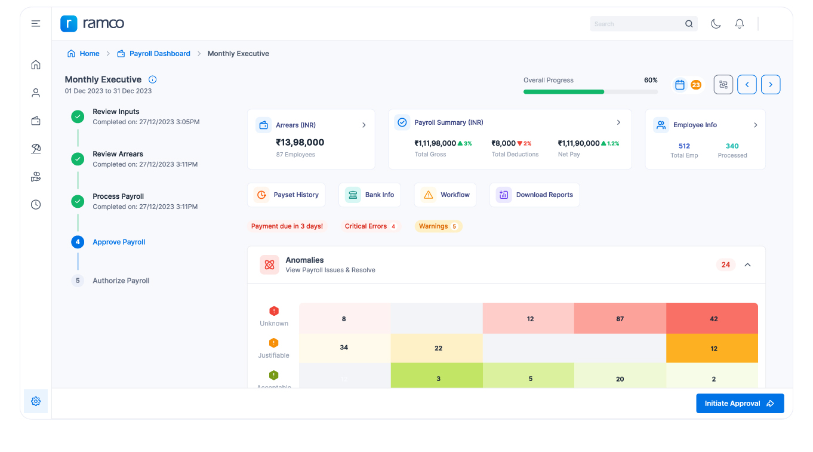Click the Anomalies panel icon
The image size is (813, 452).
tap(269, 264)
